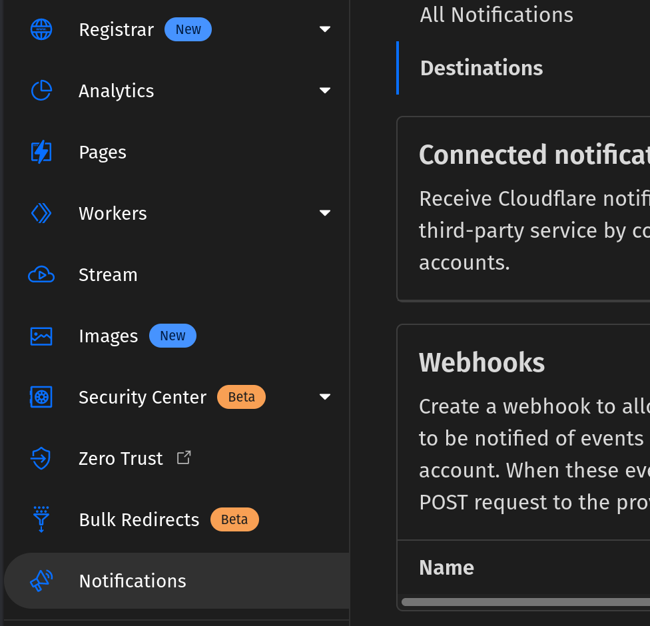650x626 pixels.
Task: Expand the Registrar menu arrow
Action: coord(325,29)
